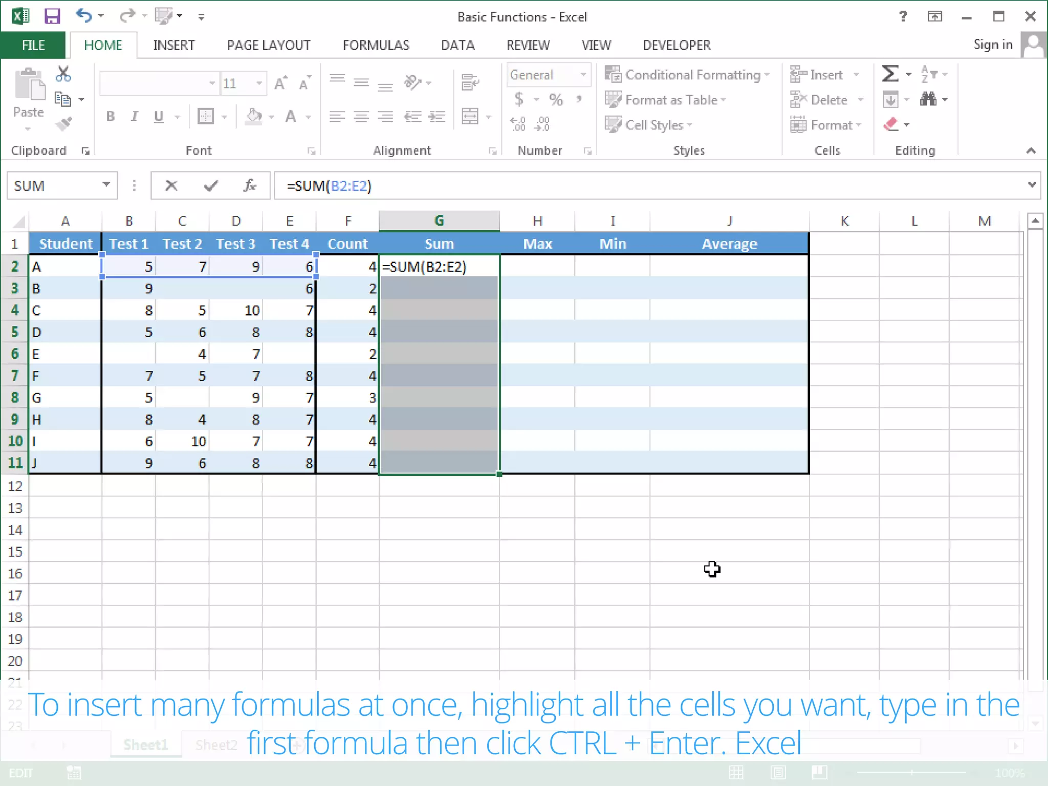Click the Copy icon in Clipboard
The height and width of the screenshot is (786, 1048).
(x=62, y=99)
